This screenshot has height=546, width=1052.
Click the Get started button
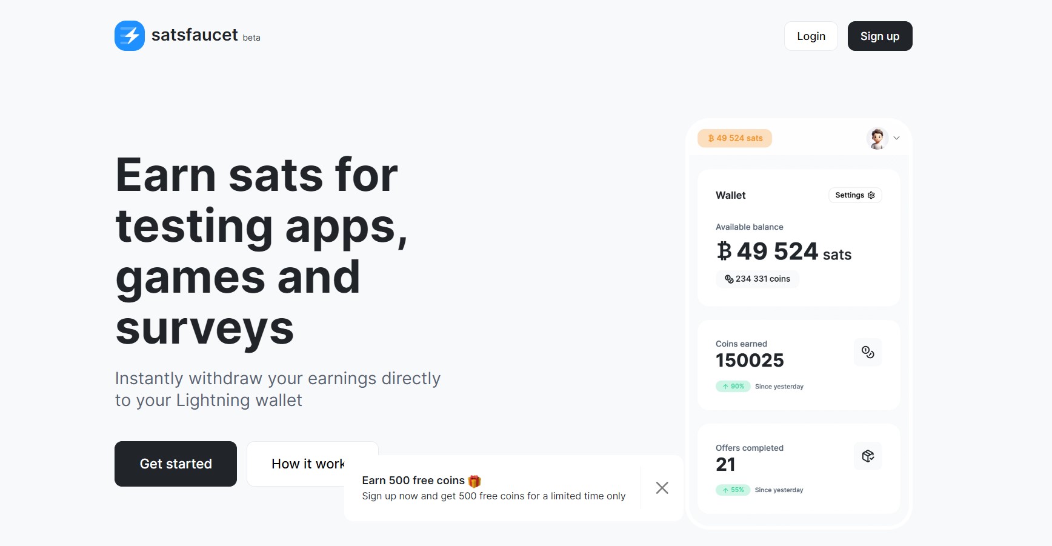[x=176, y=464]
